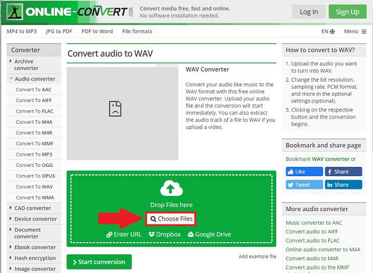This screenshot has height=273, width=373.
Task: Expand the Device converter section
Action: click(33, 219)
